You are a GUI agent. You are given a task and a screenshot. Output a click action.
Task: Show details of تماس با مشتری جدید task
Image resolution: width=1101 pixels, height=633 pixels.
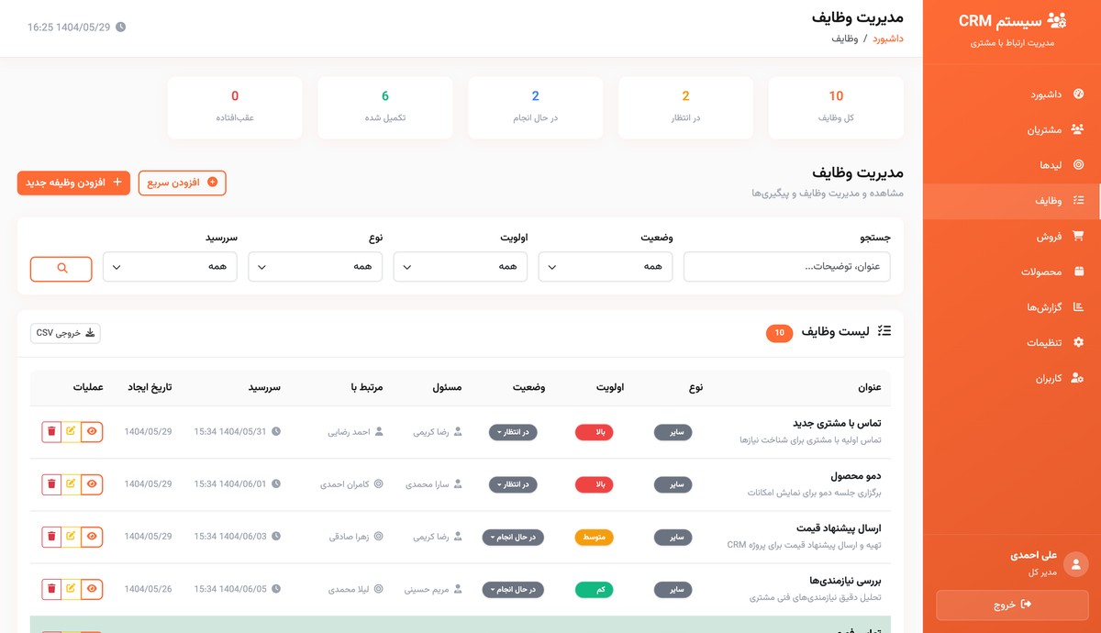(91, 432)
